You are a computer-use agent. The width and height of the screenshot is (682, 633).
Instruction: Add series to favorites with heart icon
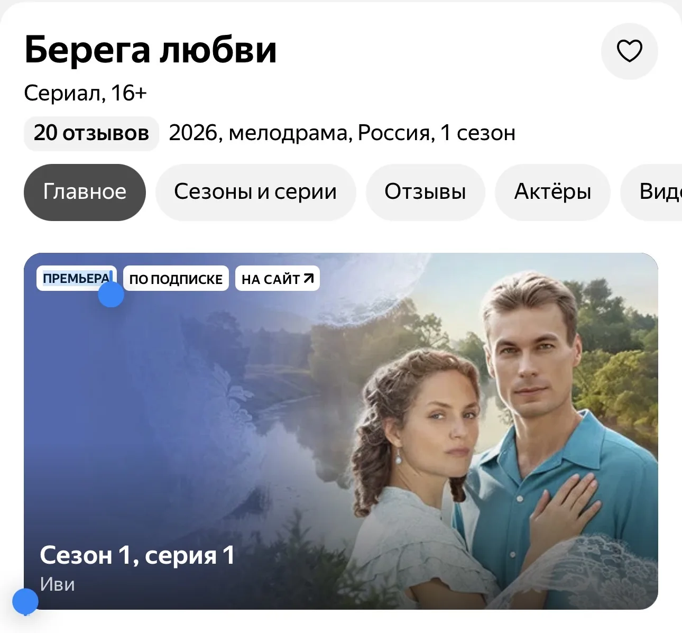coord(629,51)
